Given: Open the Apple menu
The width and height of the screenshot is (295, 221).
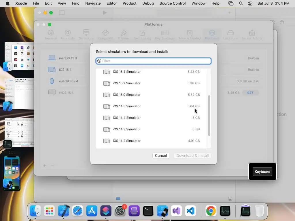Looking at the screenshot, I should [7, 3].
